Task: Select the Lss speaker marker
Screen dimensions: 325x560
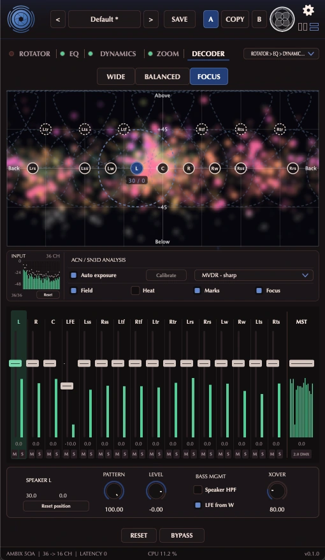Action: [85, 168]
